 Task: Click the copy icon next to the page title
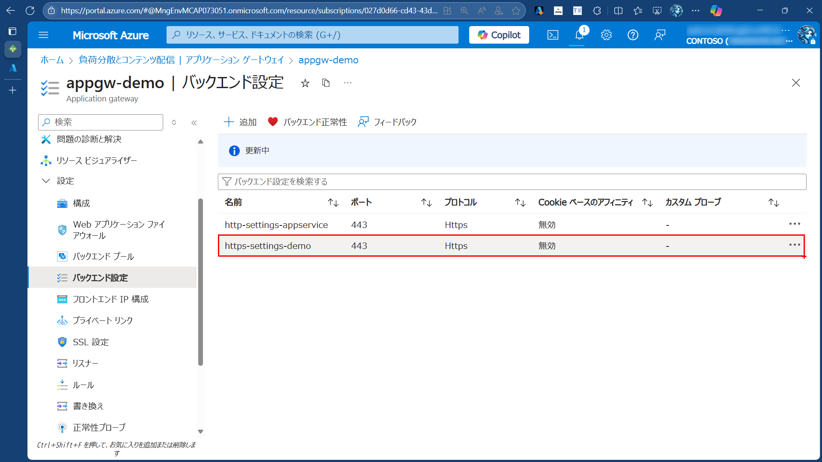tap(326, 83)
